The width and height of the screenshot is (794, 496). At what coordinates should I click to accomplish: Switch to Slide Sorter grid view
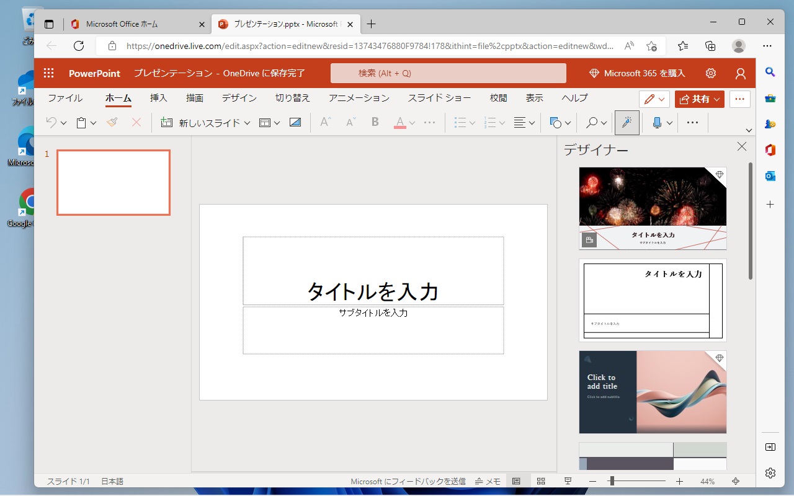point(541,481)
